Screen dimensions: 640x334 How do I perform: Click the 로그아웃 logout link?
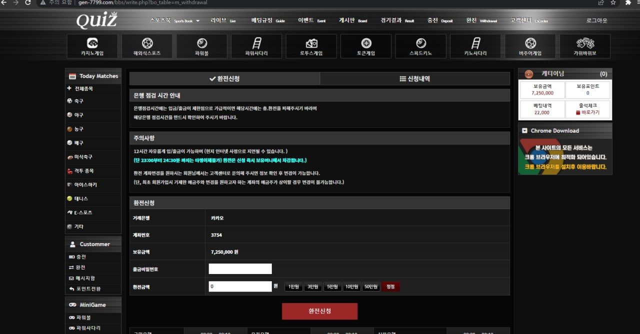[x=596, y=20]
